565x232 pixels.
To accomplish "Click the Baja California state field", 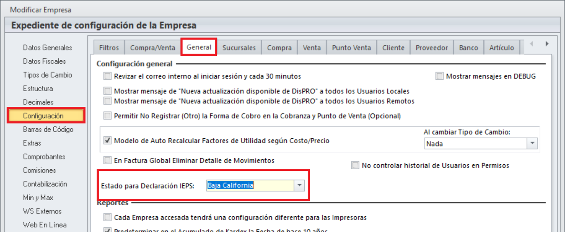I will (x=249, y=186).
